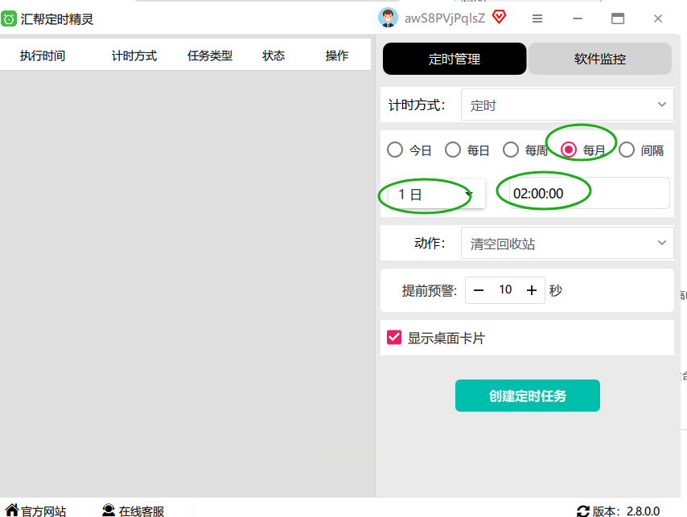
Task: Select the 今日 radio option
Action: [x=395, y=150]
